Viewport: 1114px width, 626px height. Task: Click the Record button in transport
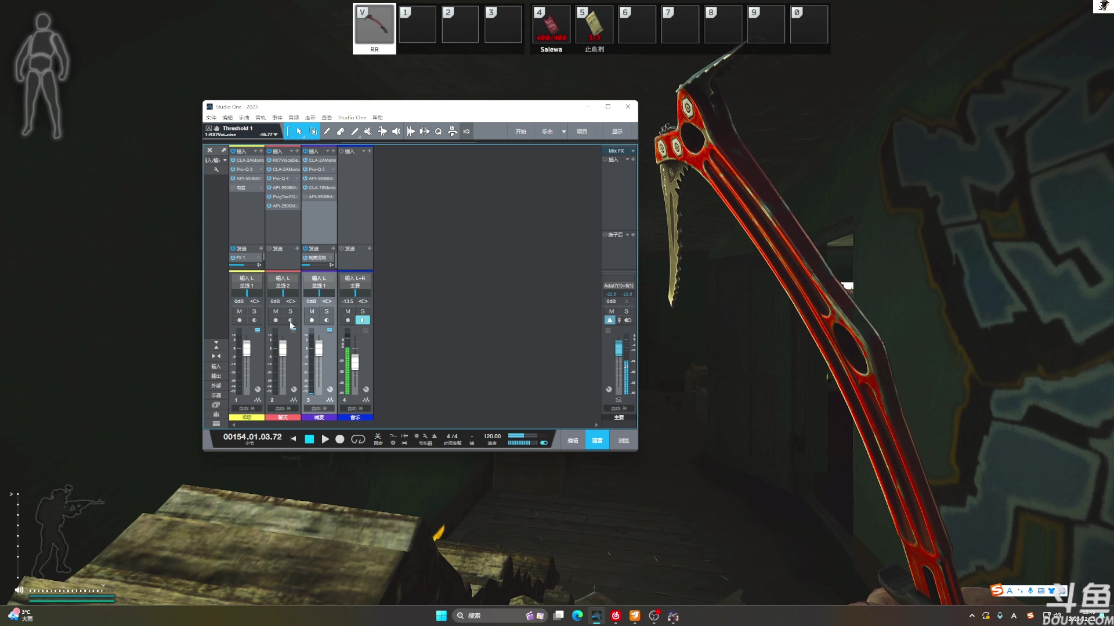pyautogui.click(x=340, y=439)
